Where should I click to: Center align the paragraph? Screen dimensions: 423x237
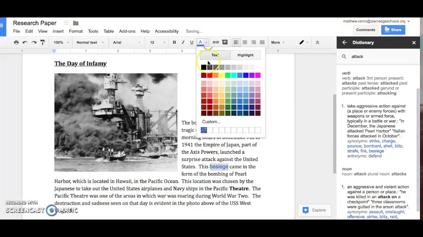point(245,42)
